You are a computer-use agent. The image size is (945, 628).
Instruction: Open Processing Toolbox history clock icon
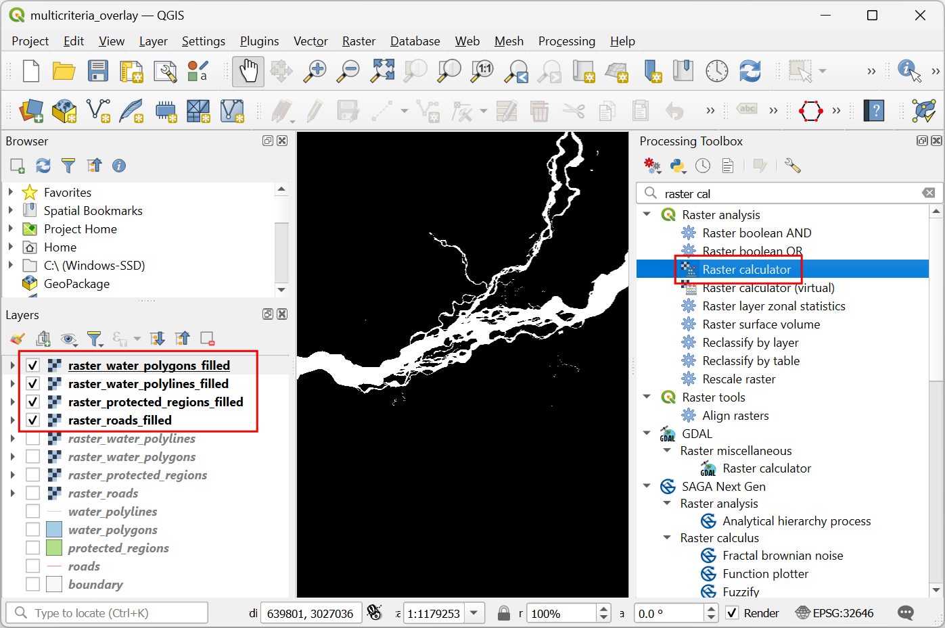click(x=703, y=166)
